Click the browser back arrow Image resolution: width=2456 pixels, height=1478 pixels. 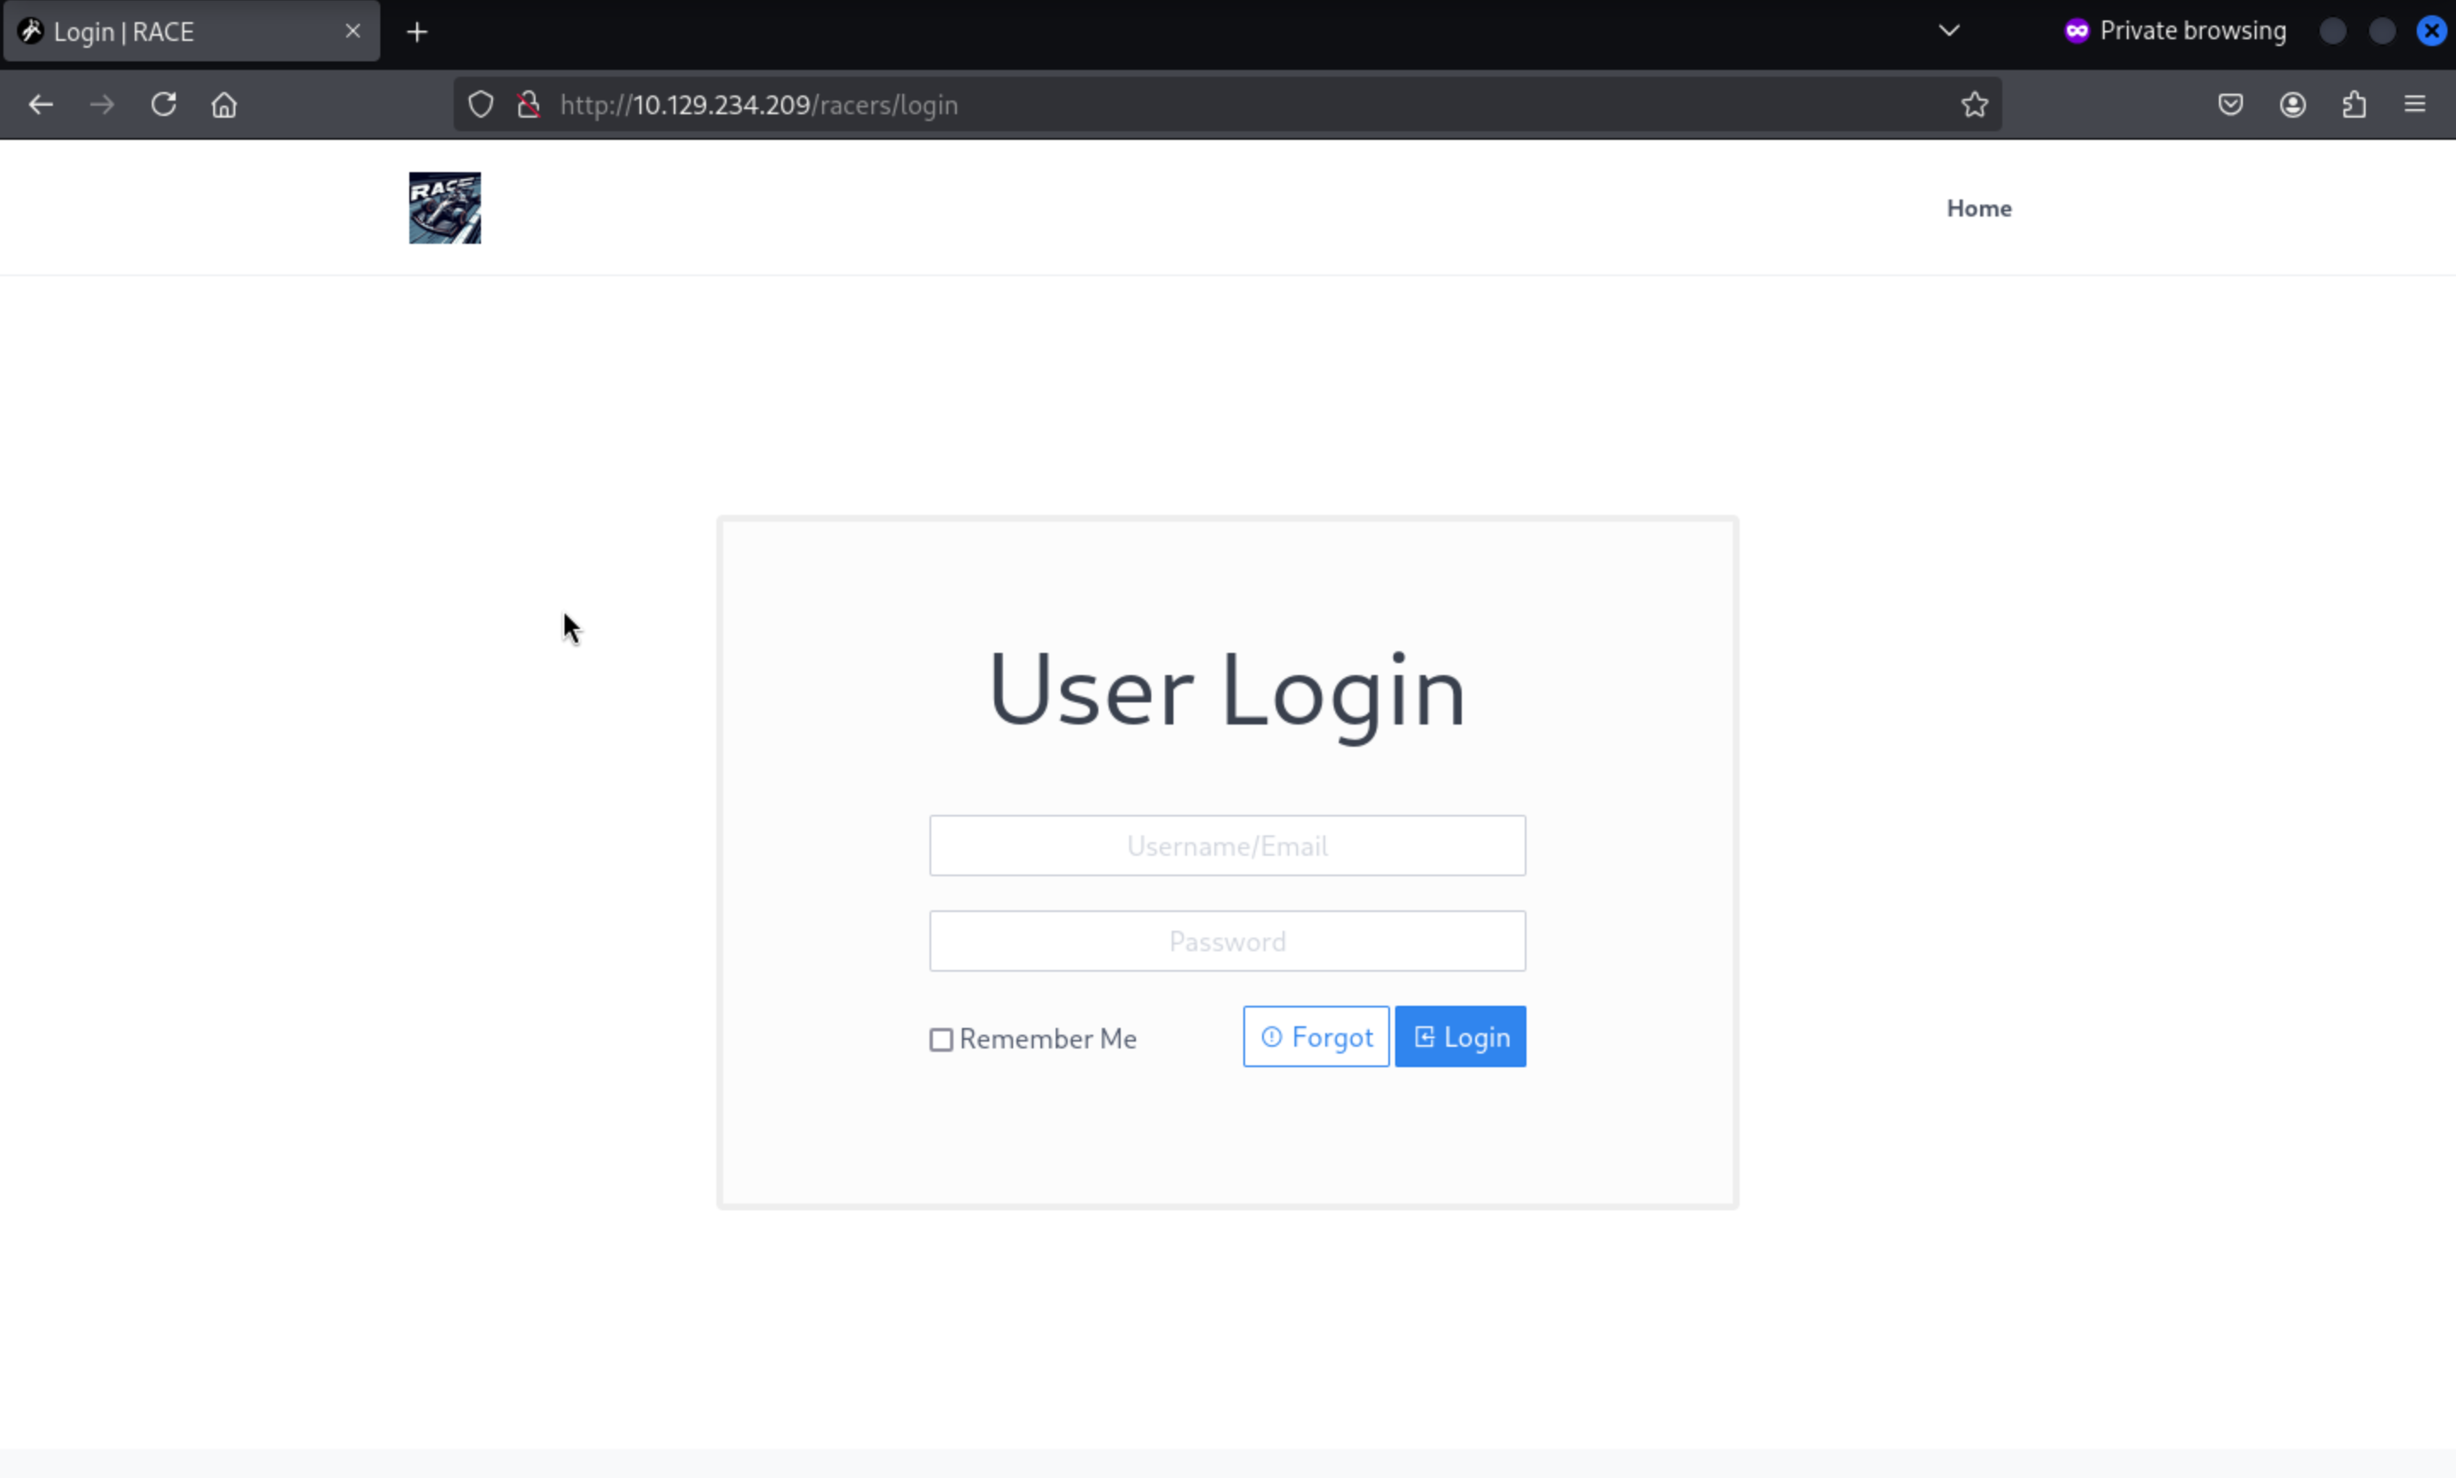click(41, 105)
